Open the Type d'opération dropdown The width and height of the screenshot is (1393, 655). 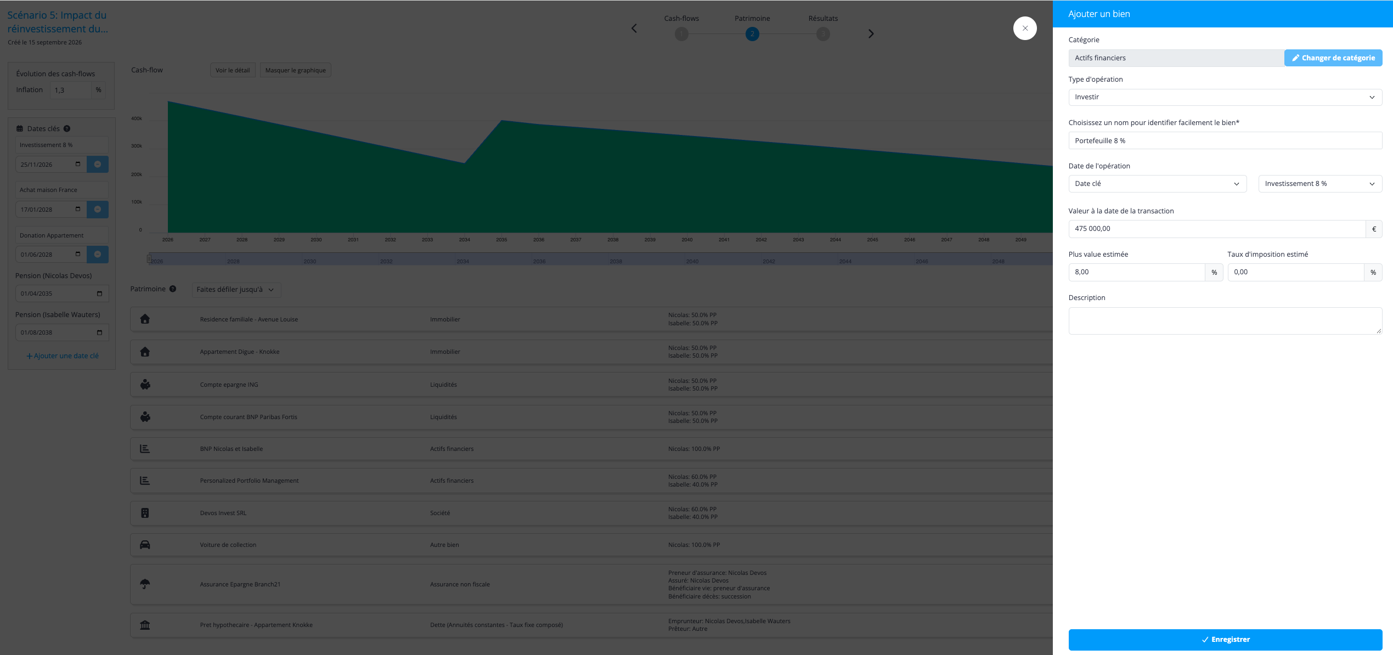tap(1225, 97)
